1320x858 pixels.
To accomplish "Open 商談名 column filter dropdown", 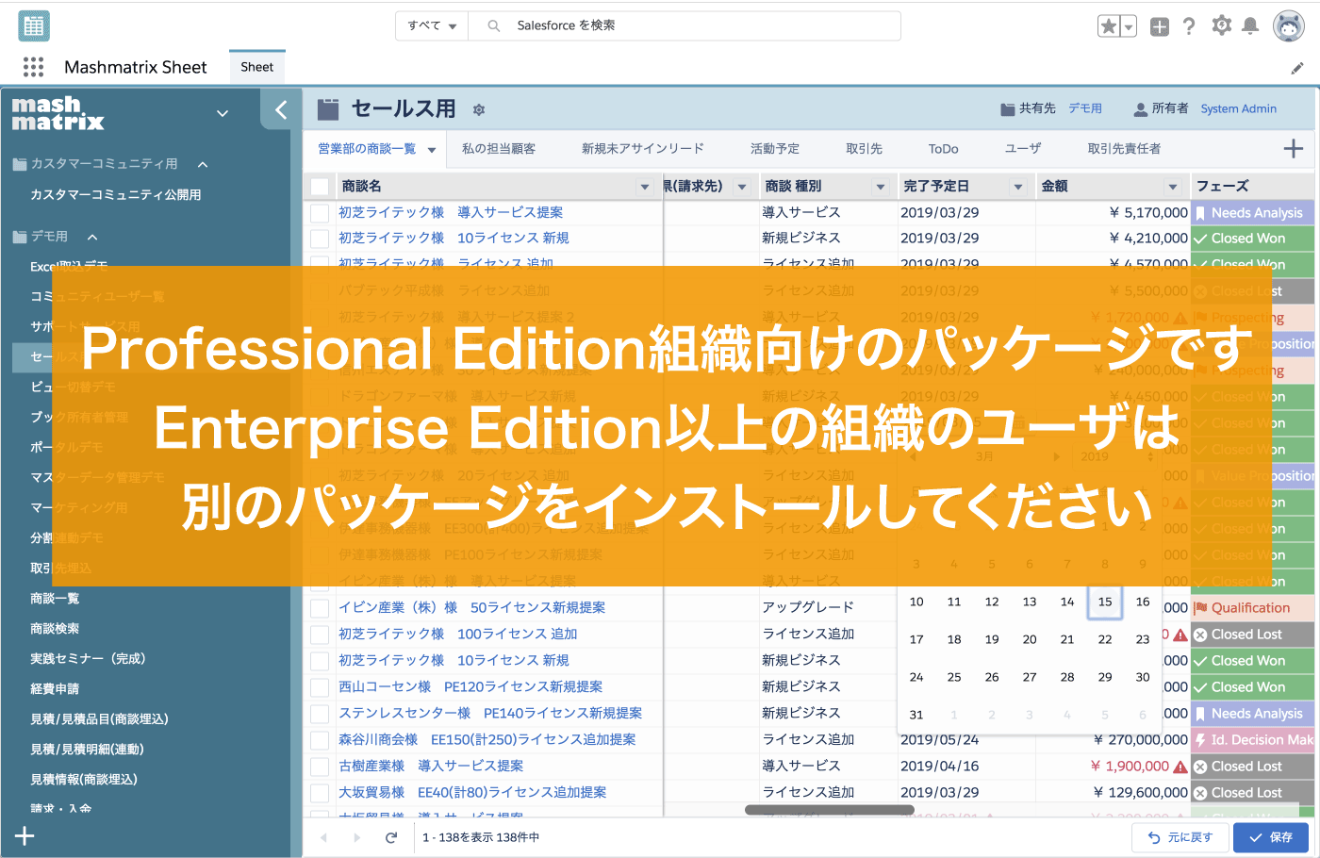I will (x=645, y=187).
